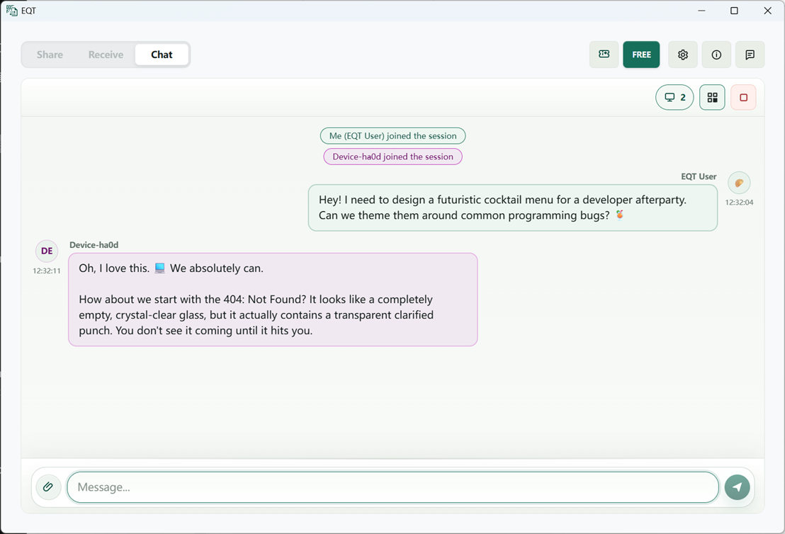This screenshot has height=534, width=785.
Task: Open settings gear icon
Action: click(x=683, y=55)
